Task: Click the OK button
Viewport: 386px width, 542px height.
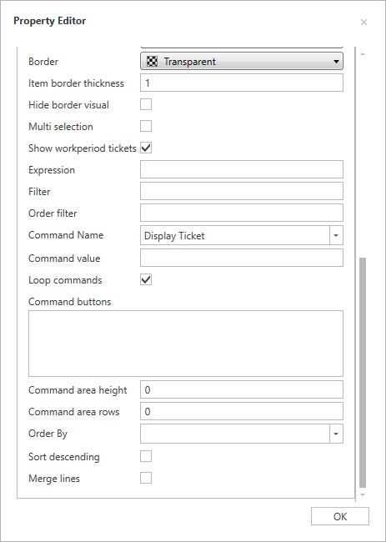Action: click(340, 516)
